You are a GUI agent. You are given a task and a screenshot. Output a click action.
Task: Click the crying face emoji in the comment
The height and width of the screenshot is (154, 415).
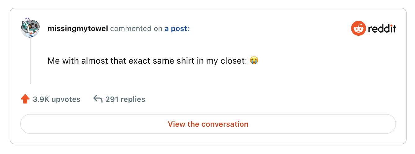click(x=254, y=61)
